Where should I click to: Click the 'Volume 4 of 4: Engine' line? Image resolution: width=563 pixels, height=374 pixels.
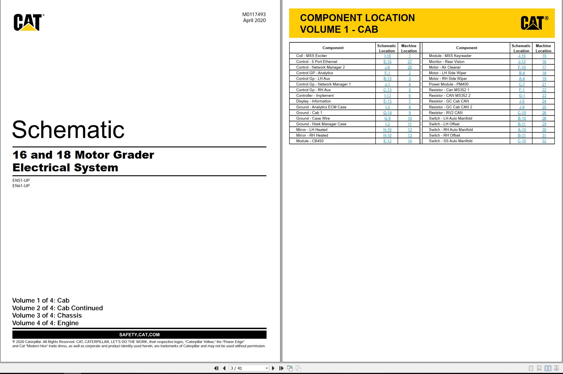point(45,323)
